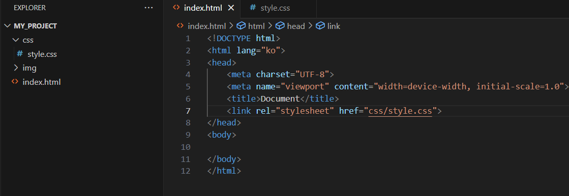This screenshot has width=569, height=196.
Task: Close the index.html editor tab
Action: (x=231, y=8)
